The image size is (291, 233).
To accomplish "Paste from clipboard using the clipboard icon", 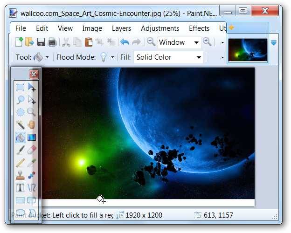I will pos(89,42).
